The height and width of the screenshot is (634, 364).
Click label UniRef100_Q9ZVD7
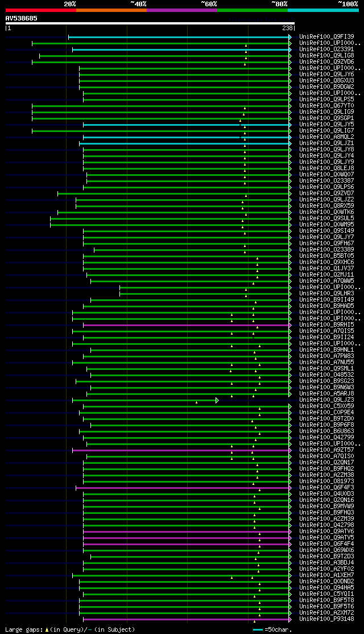click(x=326, y=194)
